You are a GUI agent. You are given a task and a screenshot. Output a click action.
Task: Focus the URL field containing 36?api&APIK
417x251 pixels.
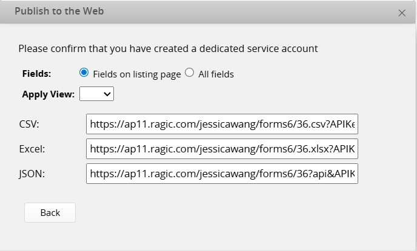(222, 174)
